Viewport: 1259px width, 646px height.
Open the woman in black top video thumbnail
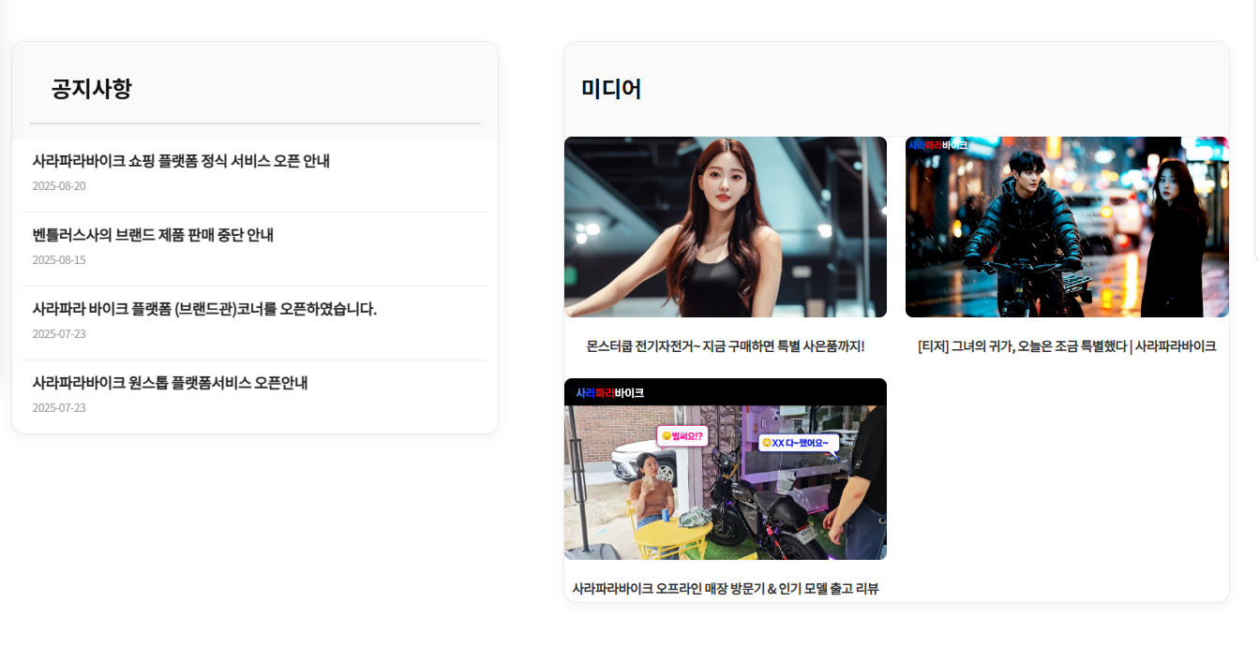(725, 227)
